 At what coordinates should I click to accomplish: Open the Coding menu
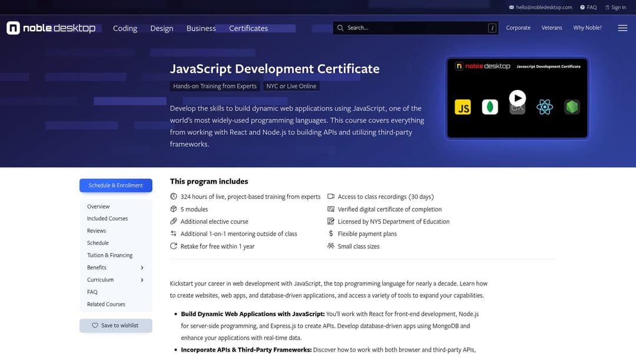point(125,28)
